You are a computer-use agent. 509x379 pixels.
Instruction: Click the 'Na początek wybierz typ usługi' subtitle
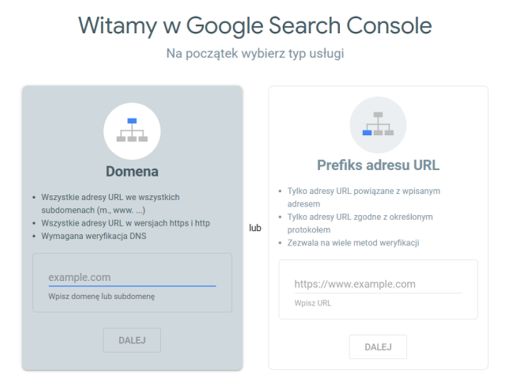254,54
